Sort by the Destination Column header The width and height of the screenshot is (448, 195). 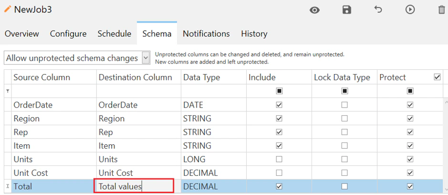tap(139, 77)
